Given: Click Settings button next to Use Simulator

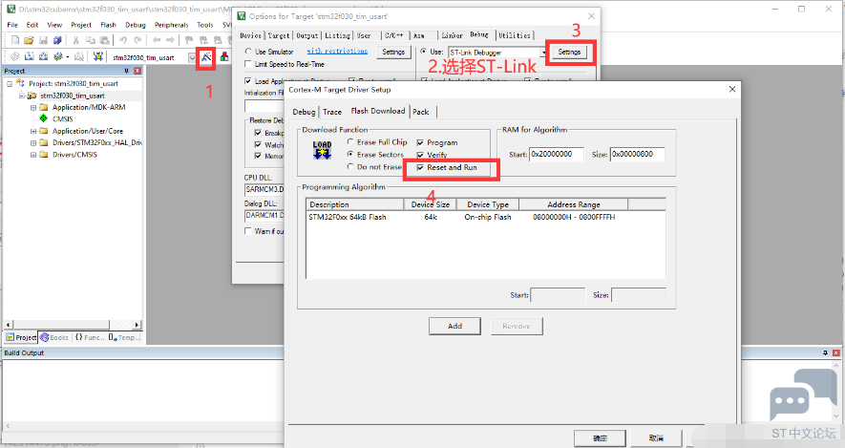Looking at the screenshot, I should click(393, 52).
